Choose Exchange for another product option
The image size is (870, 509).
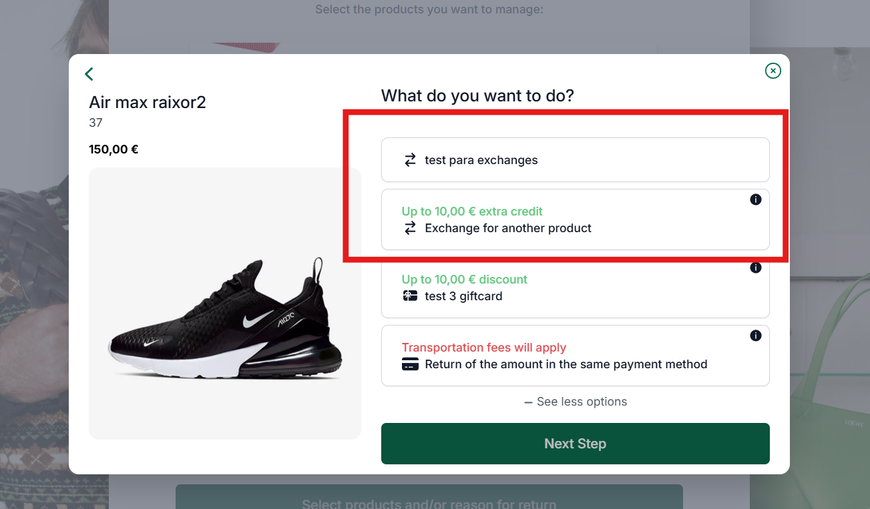coord(575,219)
